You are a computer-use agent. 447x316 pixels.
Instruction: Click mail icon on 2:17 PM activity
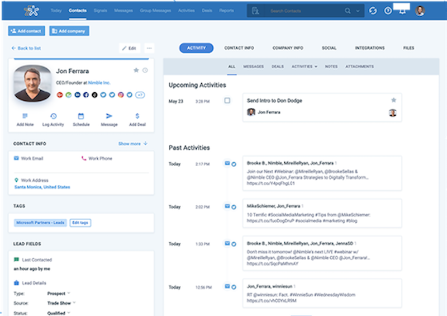pos(227,163)
